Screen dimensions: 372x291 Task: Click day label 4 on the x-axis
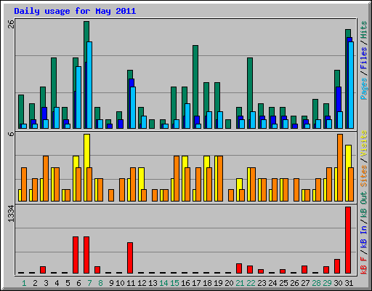(57, 283)
